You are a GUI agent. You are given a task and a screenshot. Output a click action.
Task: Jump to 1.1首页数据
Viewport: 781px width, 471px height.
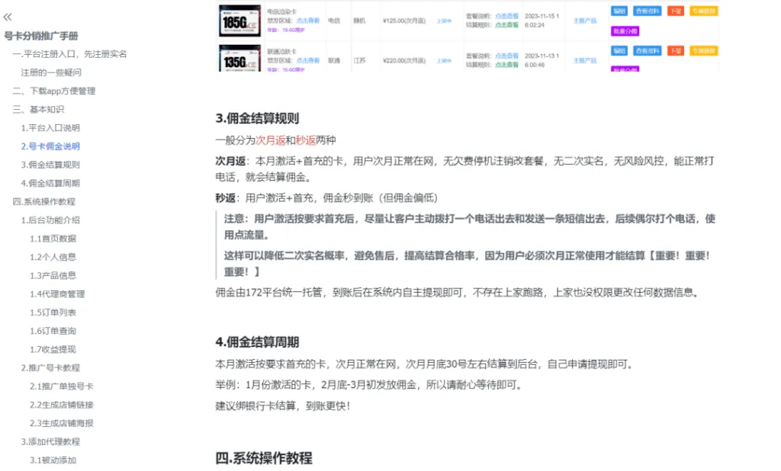point(53,238)
